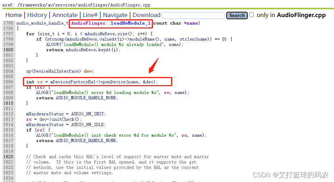Click the search text field

(193, 15)
